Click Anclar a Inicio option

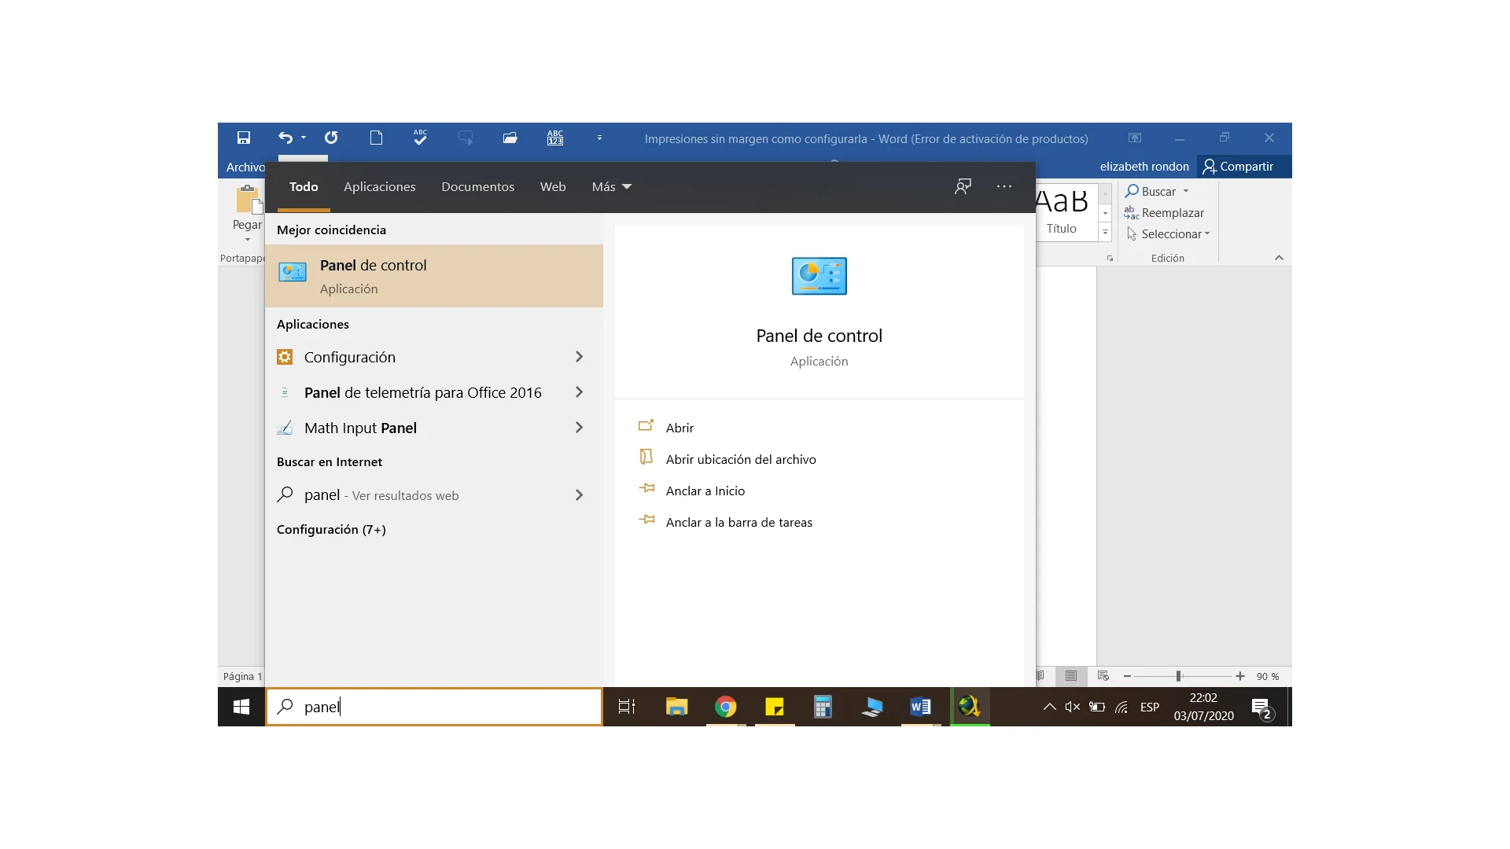point(705,491)
